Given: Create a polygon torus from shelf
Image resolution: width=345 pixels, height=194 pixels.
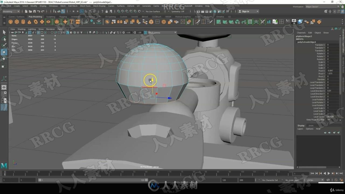Looking at the screenshot, I should pyautogui.click(x=36, y=22).
